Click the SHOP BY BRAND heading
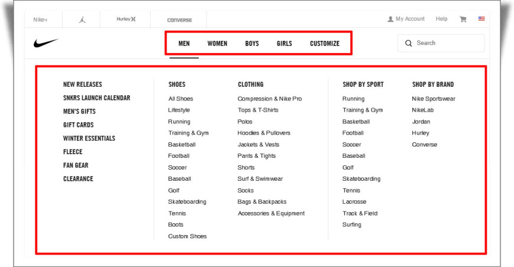514x267 pixels. [x=432, y=84]
